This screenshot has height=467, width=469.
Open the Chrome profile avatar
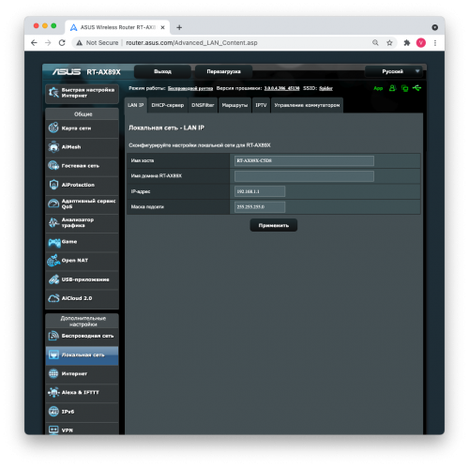[421, 43]
